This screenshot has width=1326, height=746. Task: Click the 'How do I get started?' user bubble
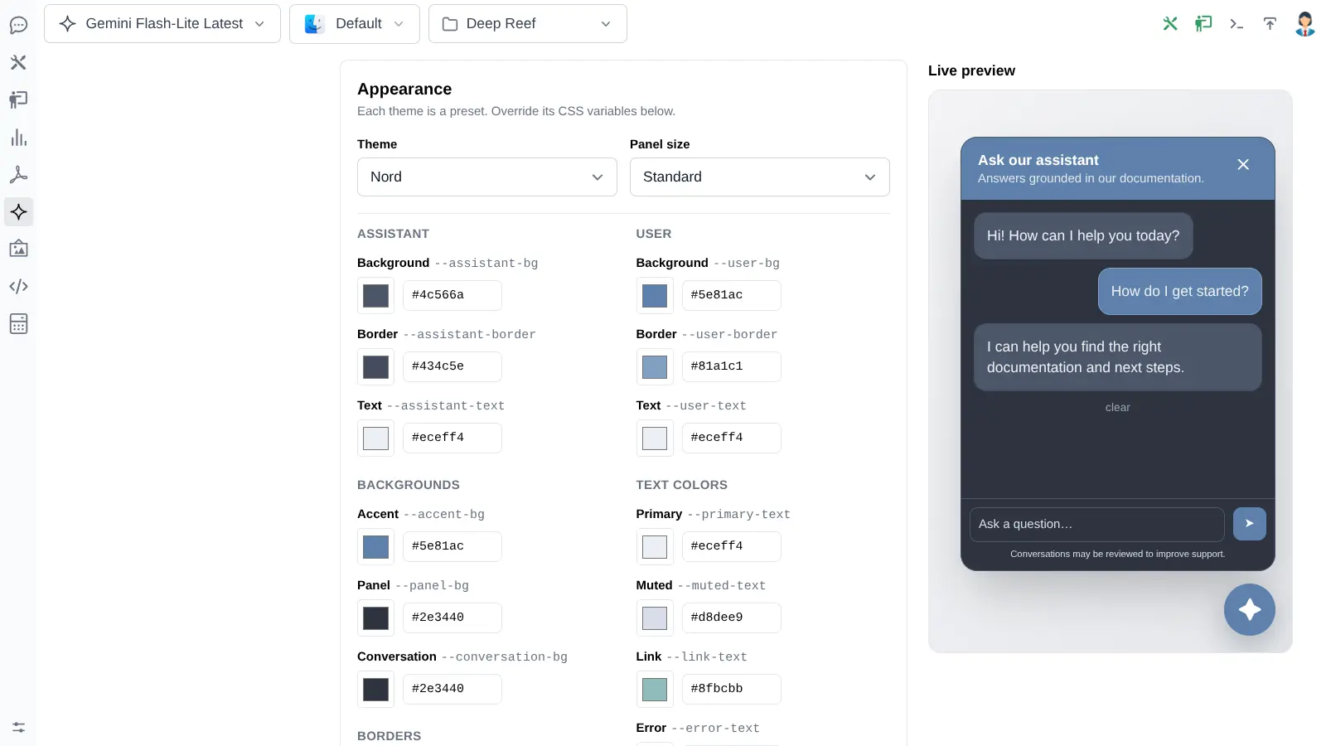(x=1180, y=292)
